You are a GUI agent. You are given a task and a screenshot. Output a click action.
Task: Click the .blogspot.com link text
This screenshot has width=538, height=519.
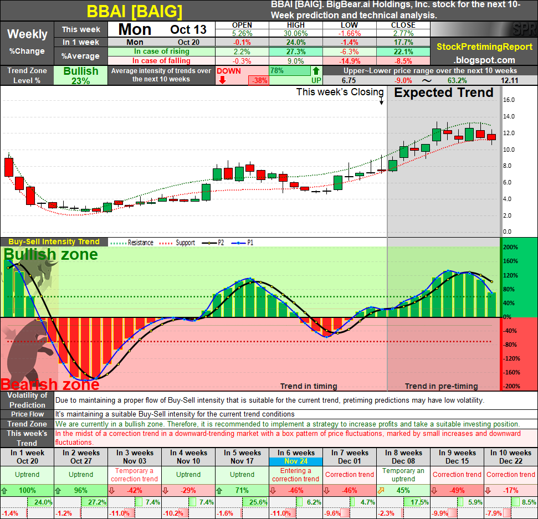484,60
